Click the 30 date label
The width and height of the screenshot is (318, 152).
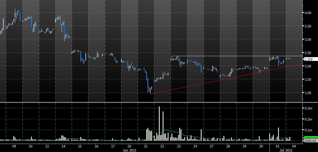(x=261, y=146)
